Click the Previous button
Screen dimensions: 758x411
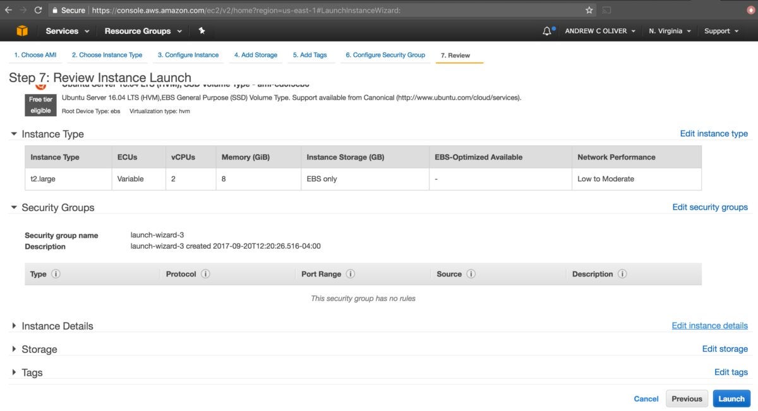click(x=687, y=399)
